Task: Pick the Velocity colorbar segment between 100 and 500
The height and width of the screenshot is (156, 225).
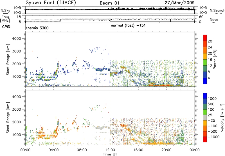Action: point(205,107)
